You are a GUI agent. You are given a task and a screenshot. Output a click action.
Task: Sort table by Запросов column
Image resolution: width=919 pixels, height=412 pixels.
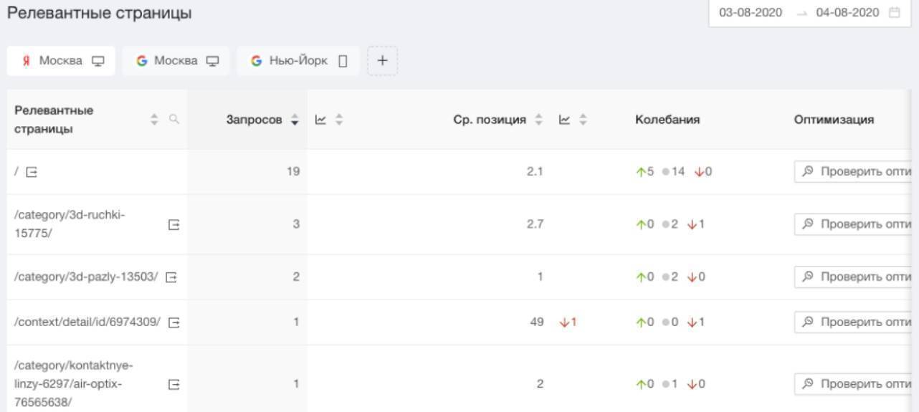(x=294, y=120)
